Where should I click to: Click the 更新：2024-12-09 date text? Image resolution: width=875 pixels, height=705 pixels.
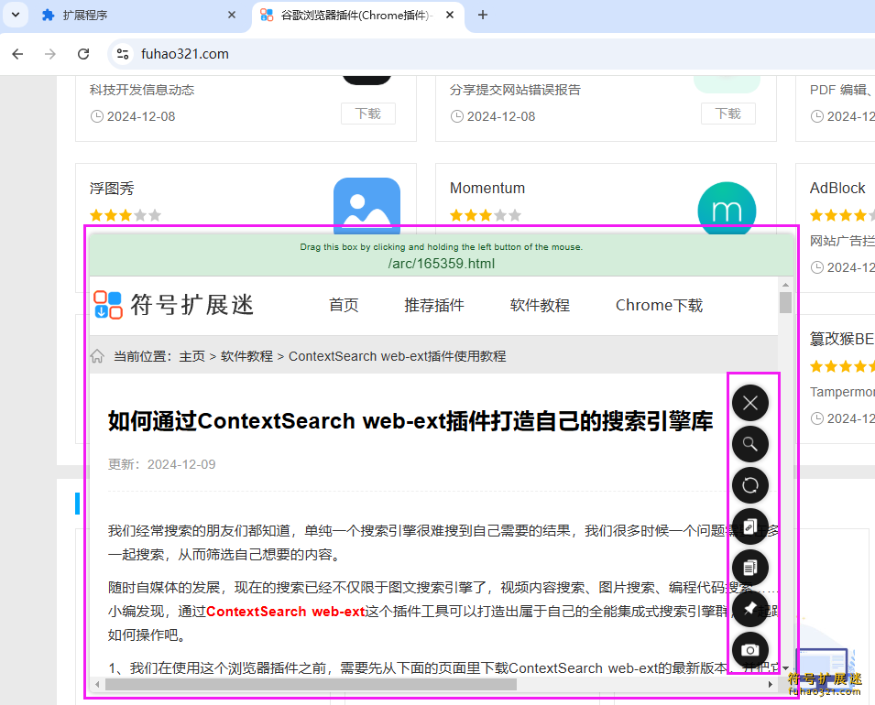tap(162, 464)
